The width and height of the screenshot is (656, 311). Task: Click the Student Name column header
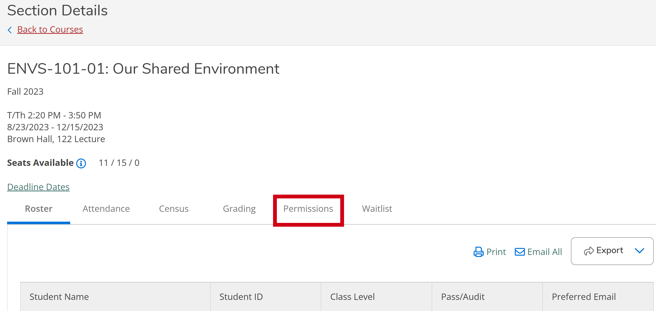point(59,297)
